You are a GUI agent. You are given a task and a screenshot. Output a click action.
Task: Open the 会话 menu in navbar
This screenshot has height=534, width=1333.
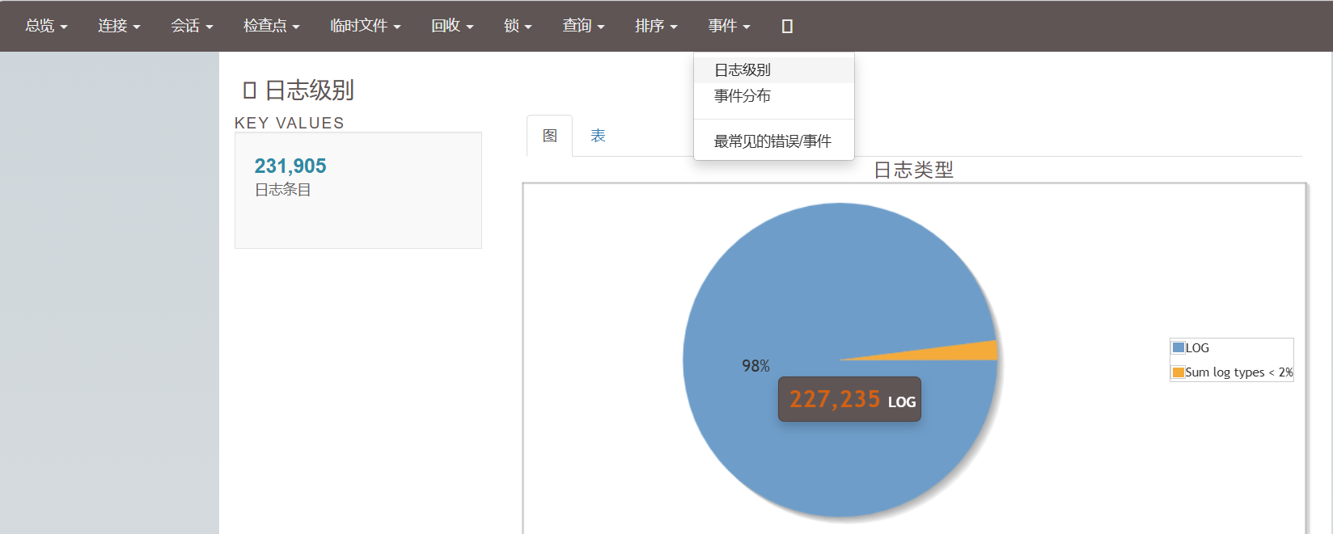(x=192, y=26)
